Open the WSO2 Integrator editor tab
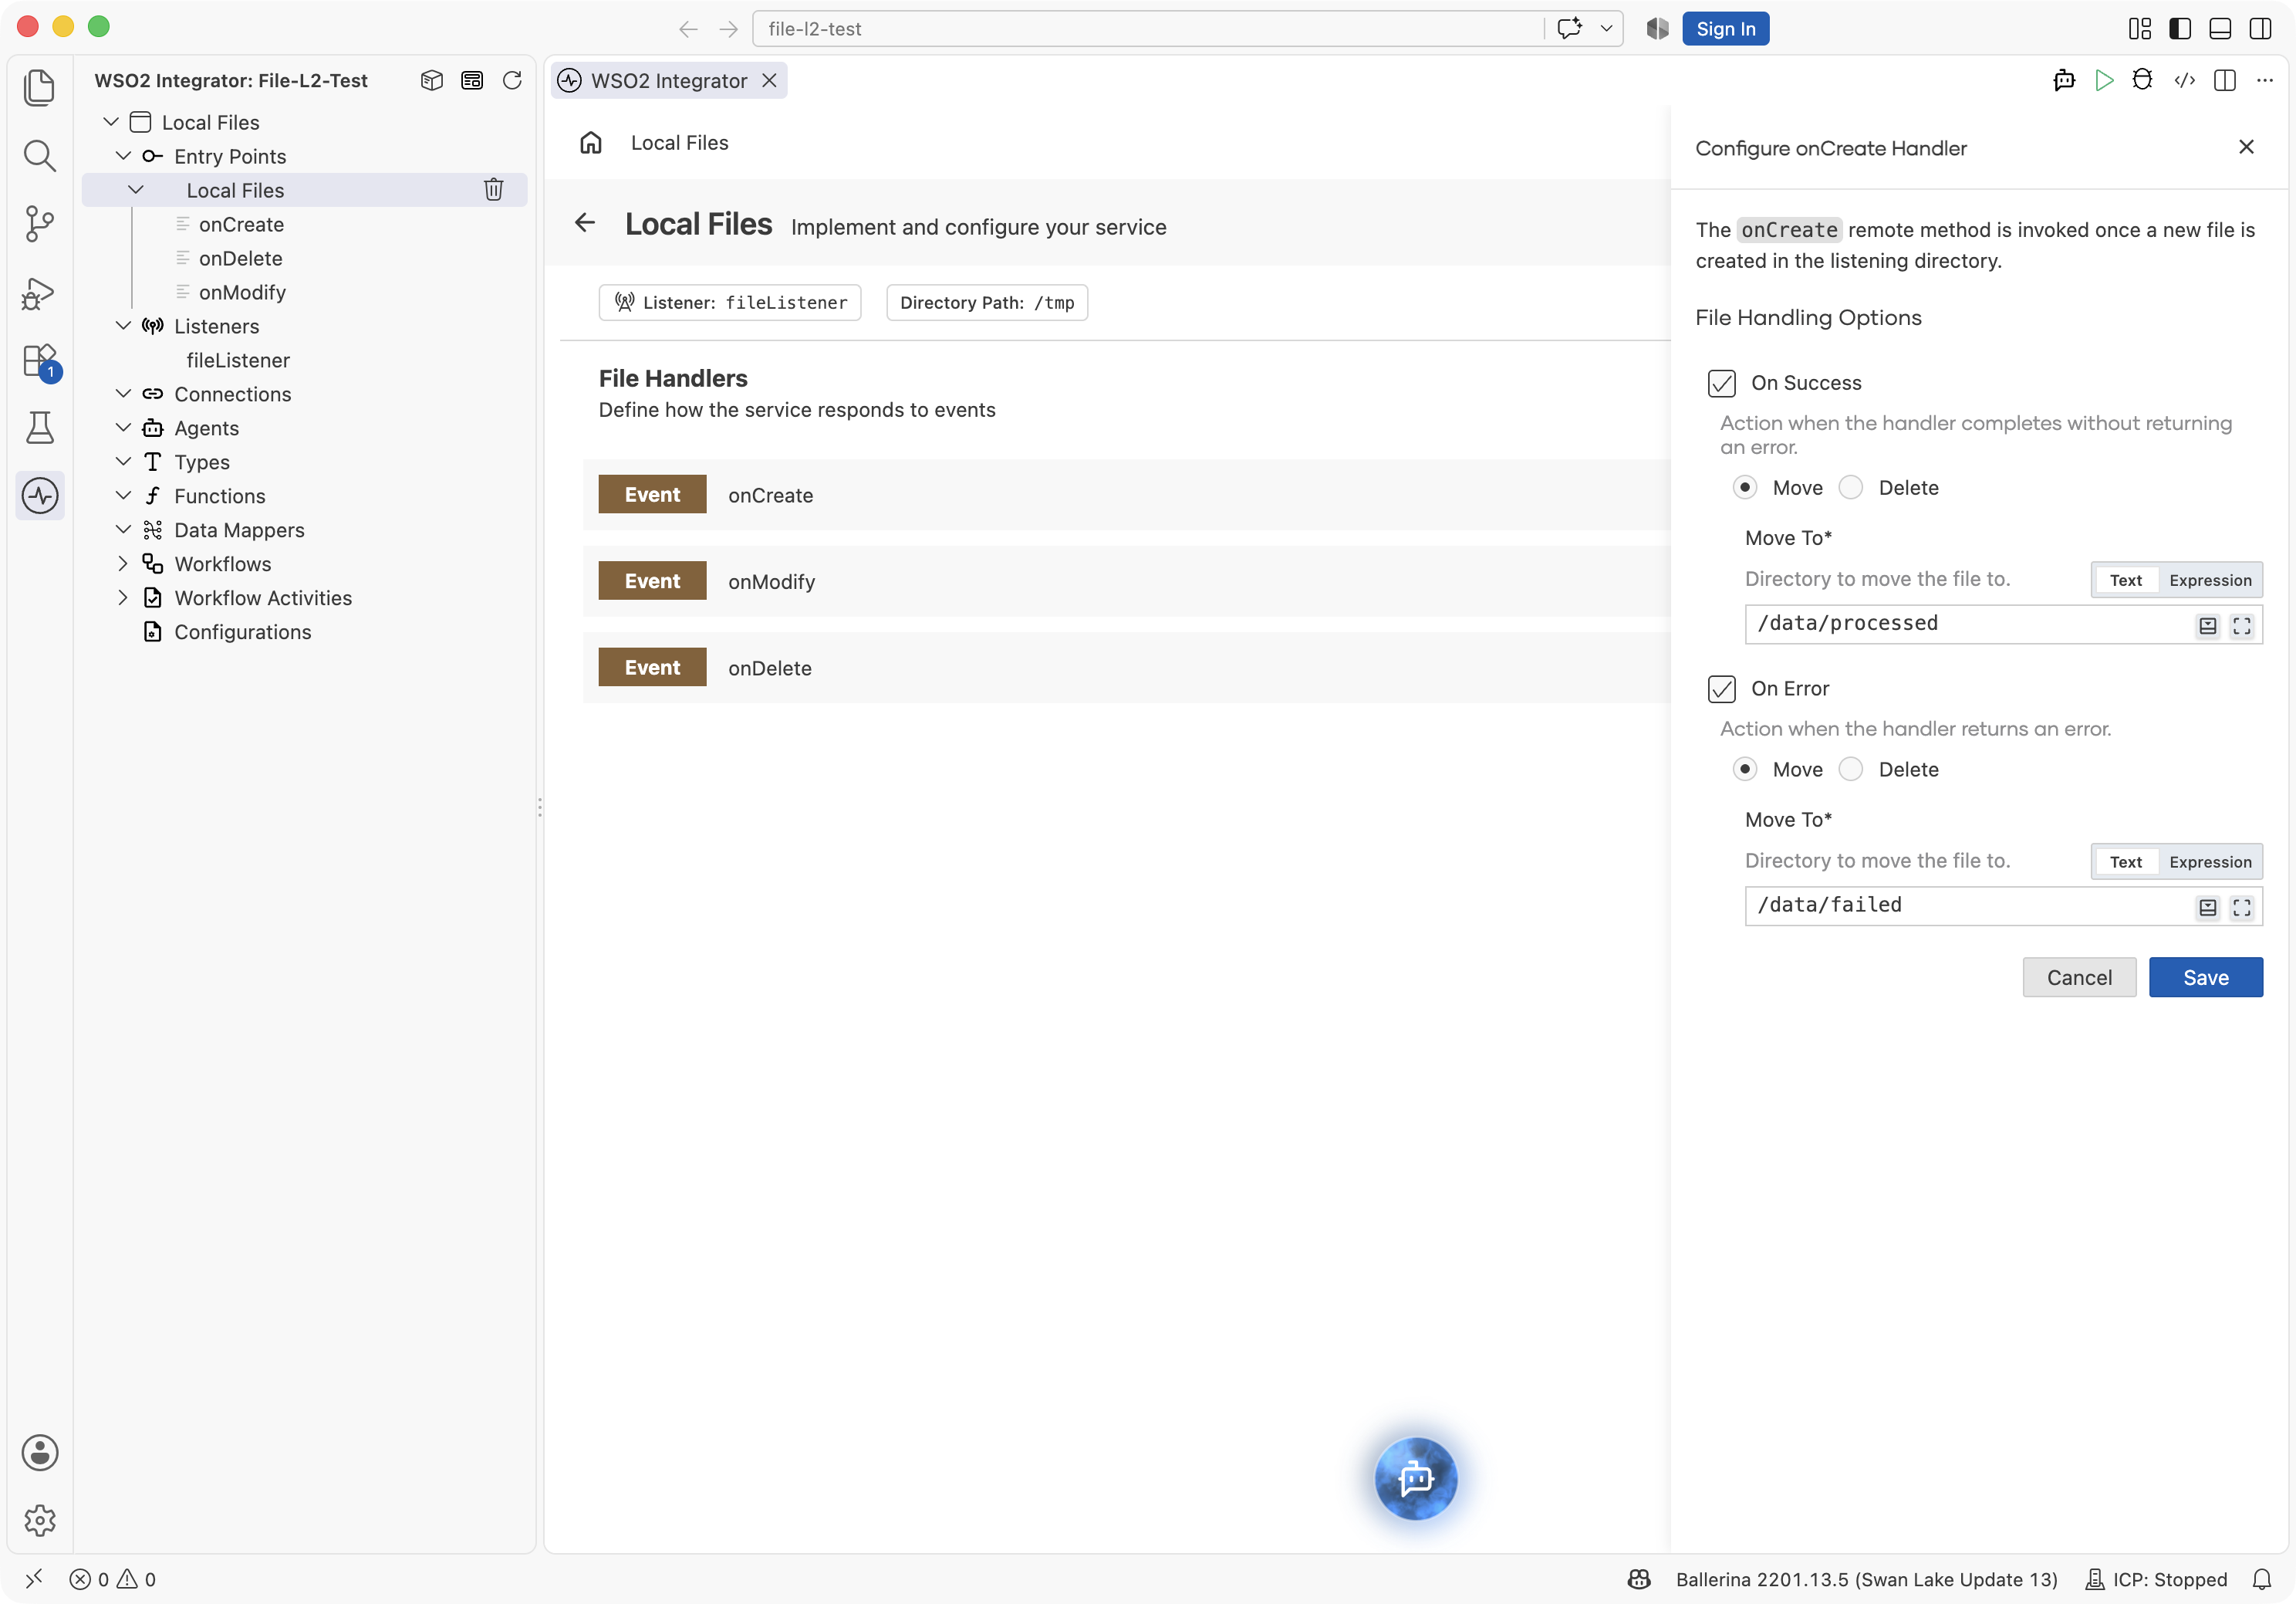2296x1604 pixels. (x=668, y=80)
